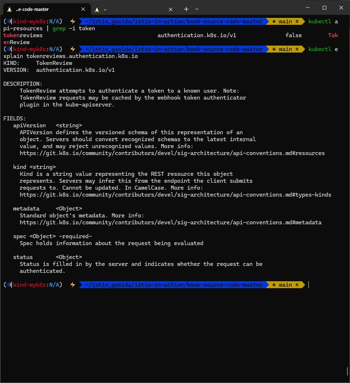Click the 'status' field name
Screen dimensions: 350x383
tap(23, 257)
